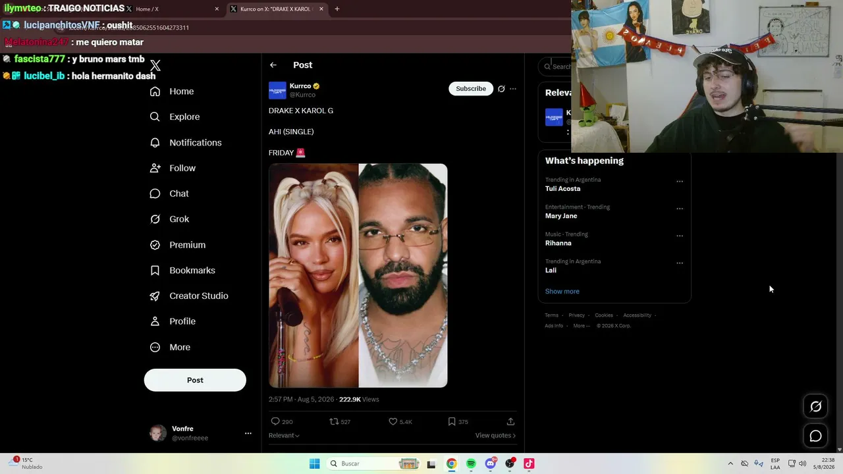Open the Windows Start menu
The height and width of the screenshot is (474, 843).
[315, 463]
